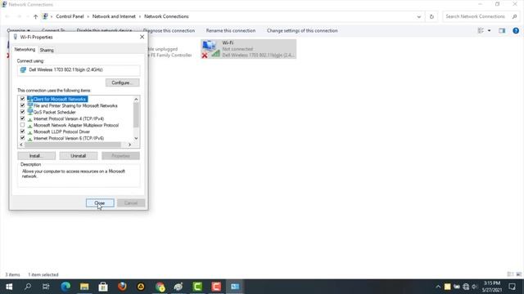This screenshot has width=524, height=294.
Task: Toggle Internet Protocol Version 4 checkbox
Action: click(22, 118)
